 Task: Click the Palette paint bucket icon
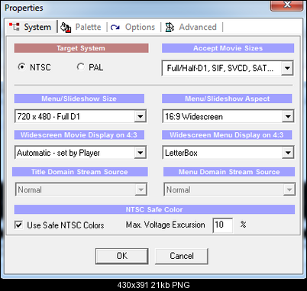click(66, 27)
